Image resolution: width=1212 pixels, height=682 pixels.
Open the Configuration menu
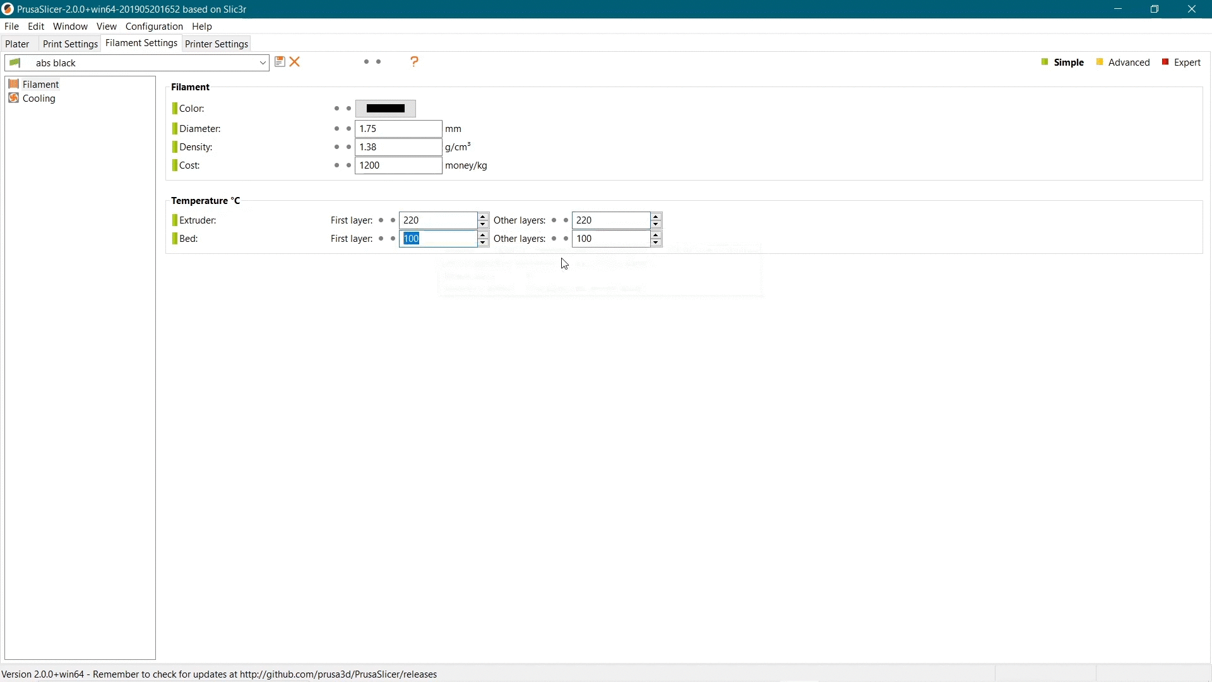click(x=154, y=27)
